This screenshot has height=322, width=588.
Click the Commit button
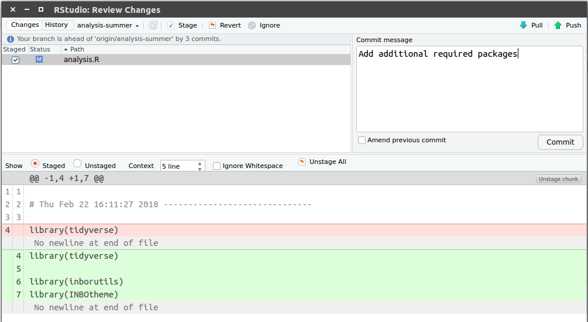pos(560,142)
